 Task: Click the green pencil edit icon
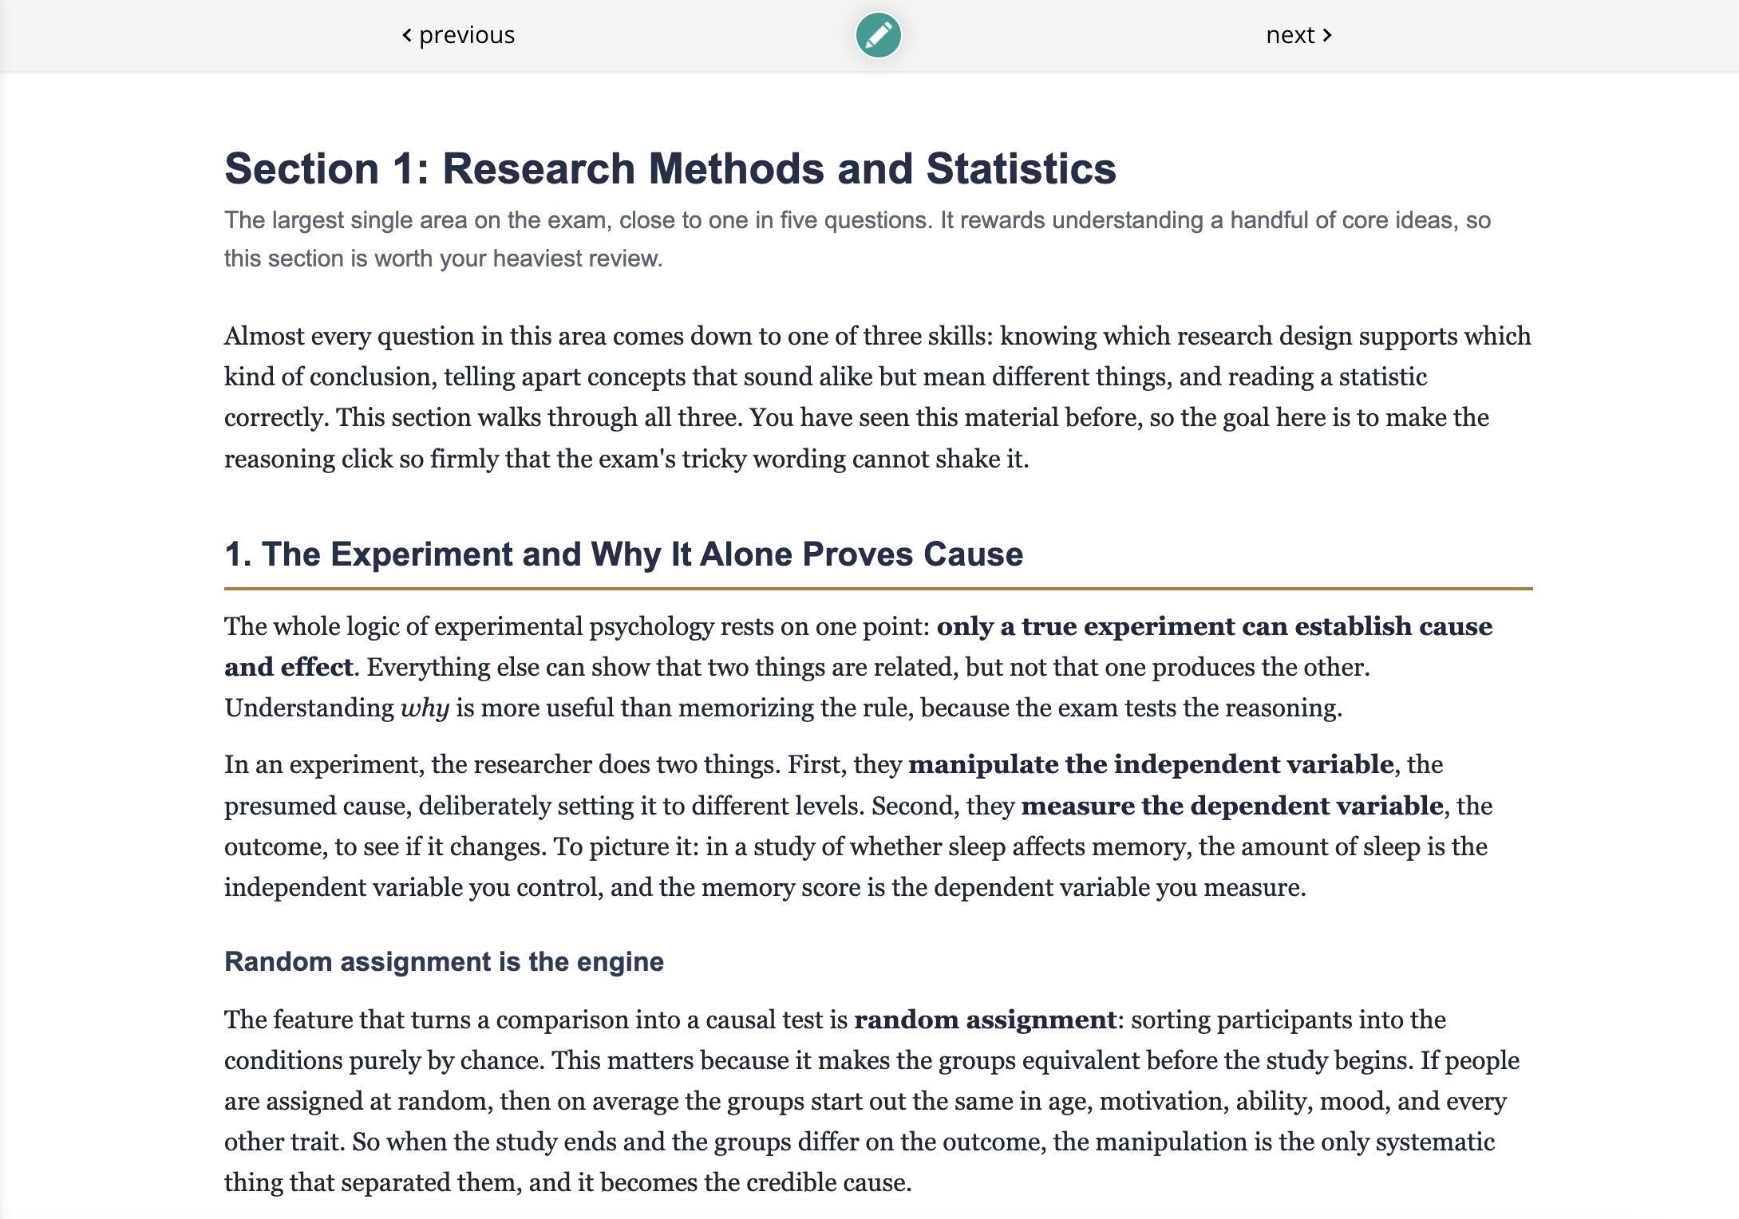tap(878, 35)
